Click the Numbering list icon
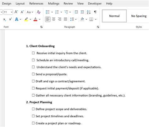The width and height of the screenshot is (149, 127). [x=57, y=12]
